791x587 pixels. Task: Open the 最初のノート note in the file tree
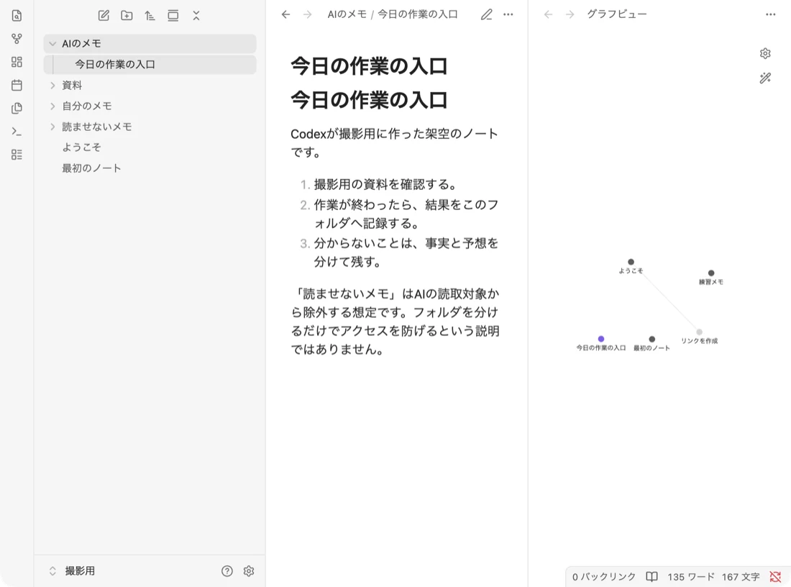[150, 168]
